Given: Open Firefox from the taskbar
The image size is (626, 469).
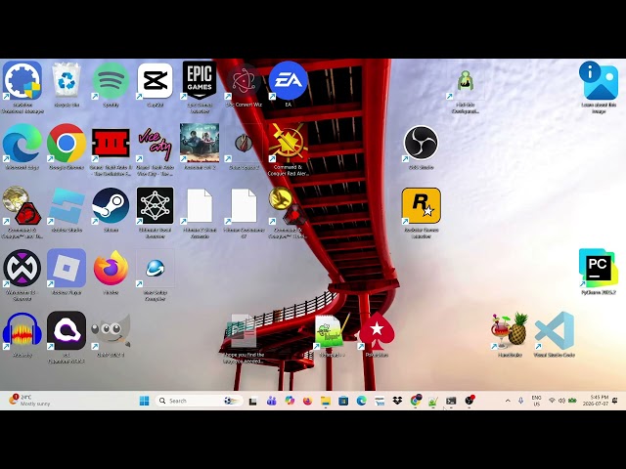Looking at the screenshot, I should coord(307,401).
